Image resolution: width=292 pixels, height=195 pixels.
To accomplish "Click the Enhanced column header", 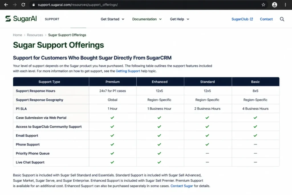I will (160, 82).
